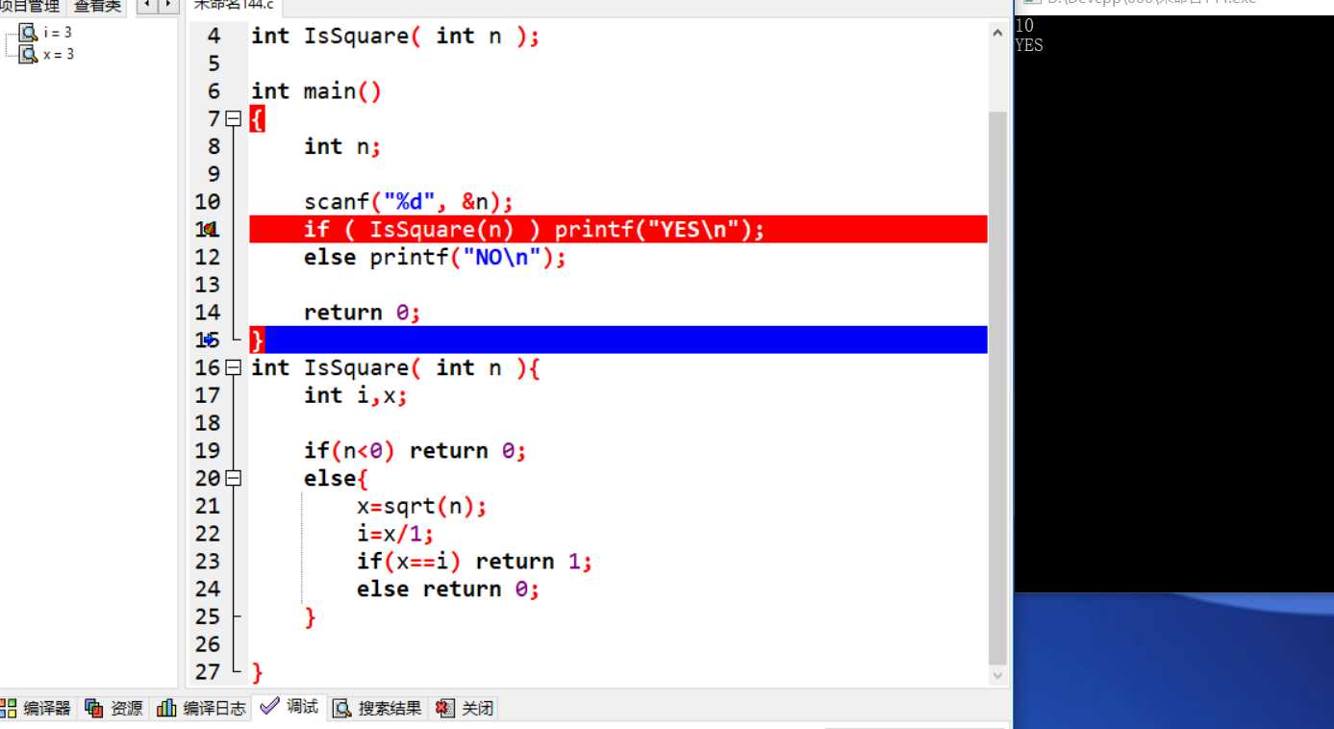1334x729 pixels.
Task: Open the 资源 bottom tab
Action: pyautogui.click(x=114, y=709)
